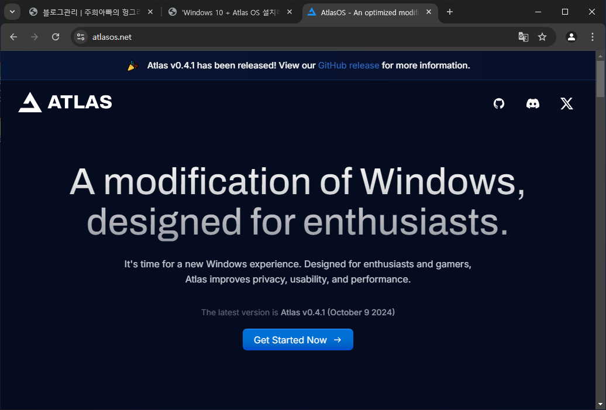Close the AtlasOS tab
This screenshot has height=410, width=606.
pos(429,12)
